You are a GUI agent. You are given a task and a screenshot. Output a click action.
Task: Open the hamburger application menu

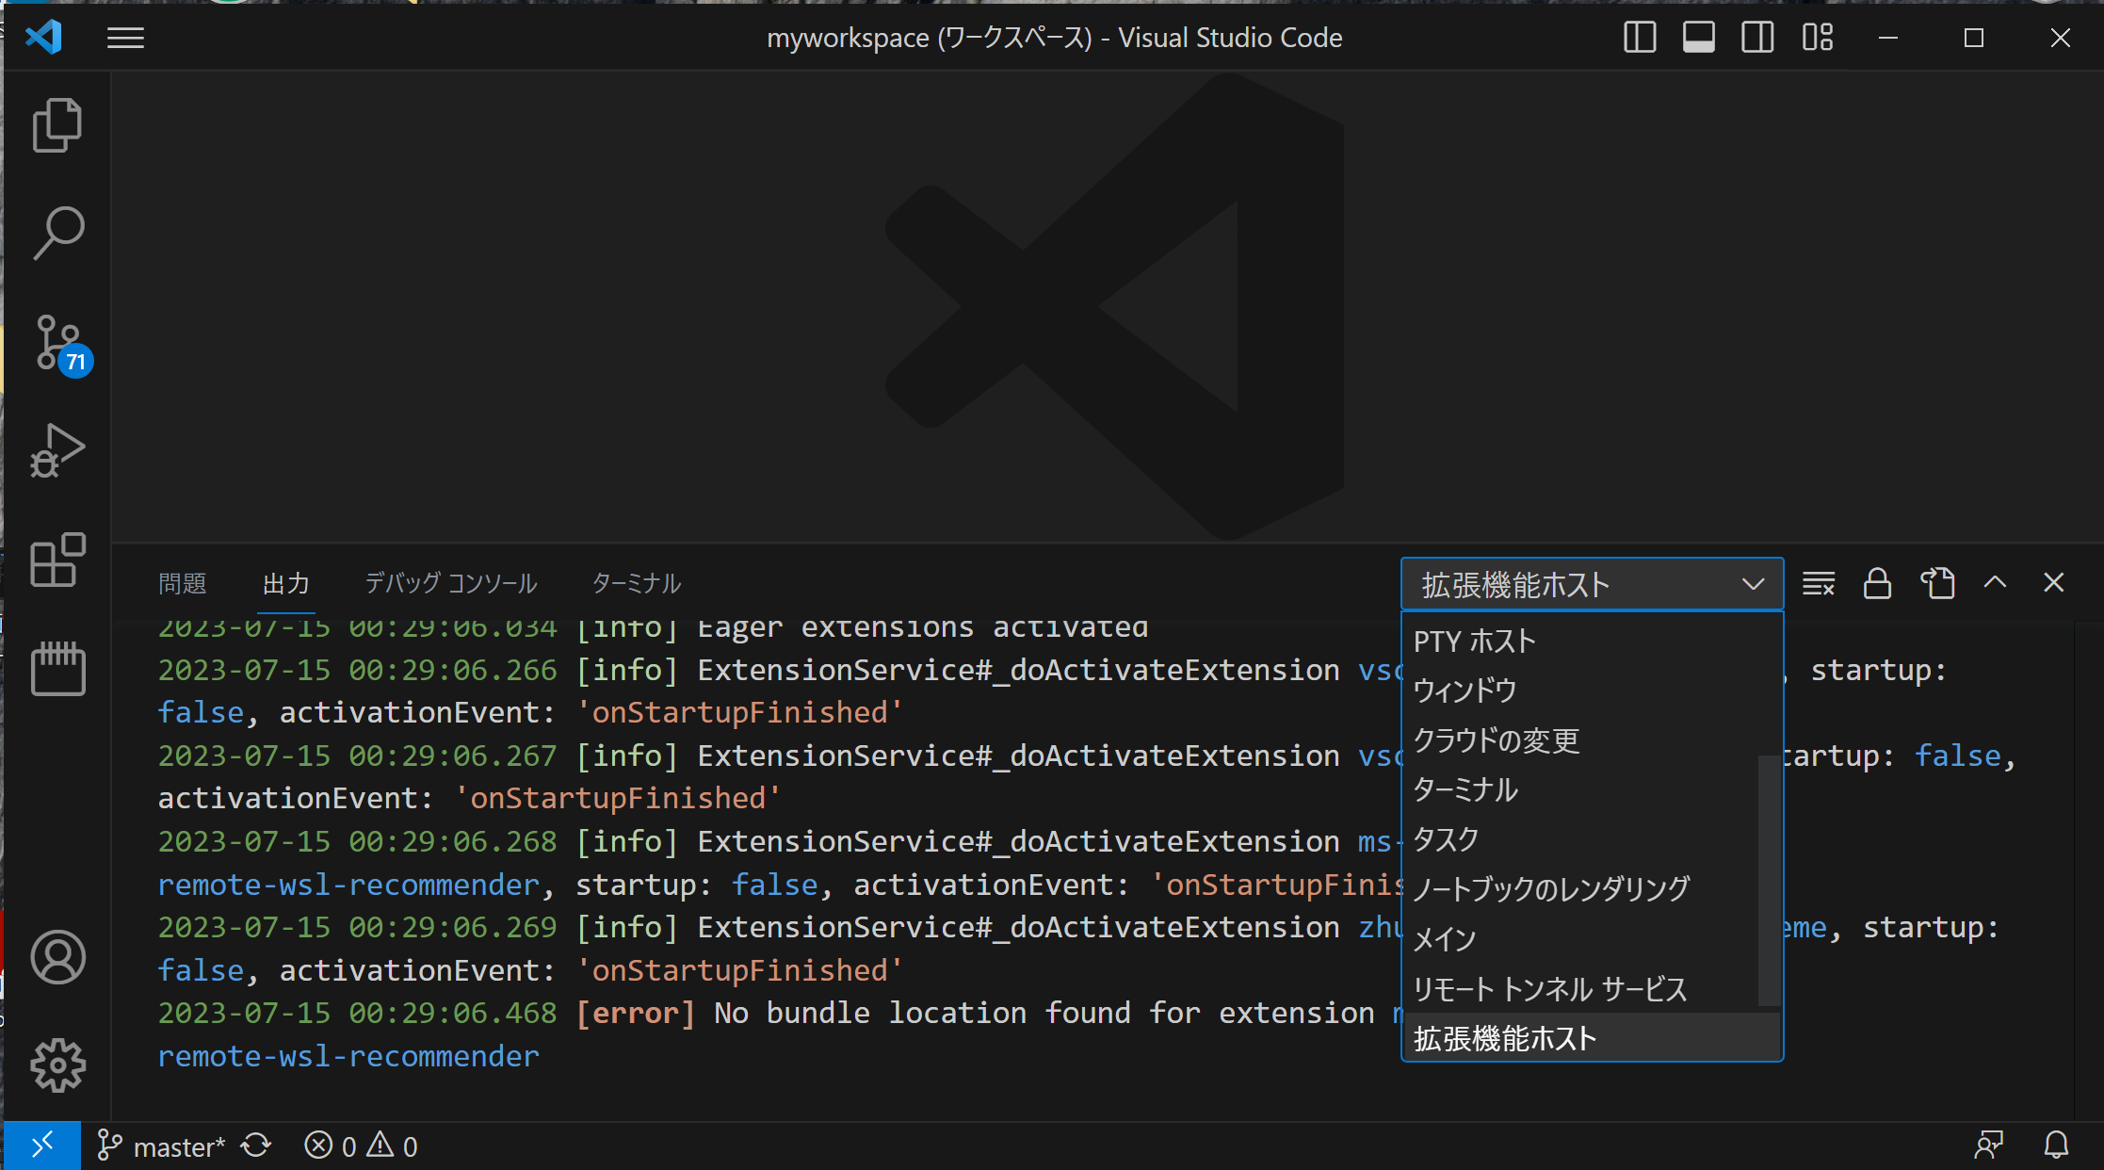click(x=125, y=38)
